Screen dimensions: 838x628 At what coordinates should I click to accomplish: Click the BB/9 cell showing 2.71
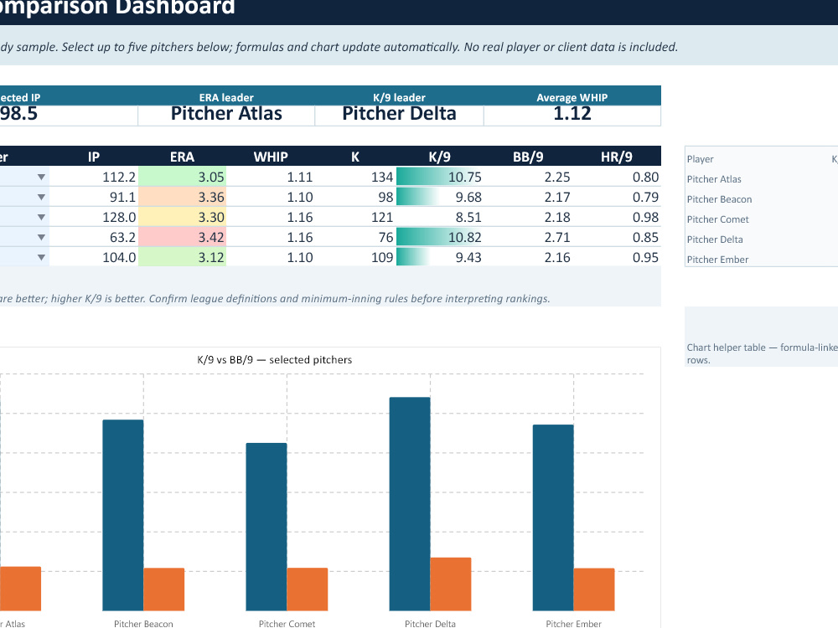pos(528,237)
